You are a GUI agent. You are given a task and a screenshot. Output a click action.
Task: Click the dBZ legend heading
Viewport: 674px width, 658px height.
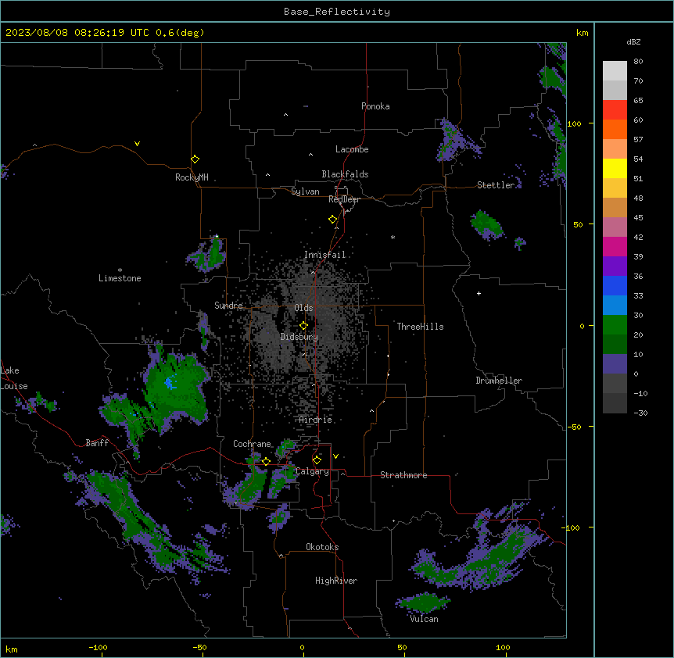pyautogui.click(x=633, y=41)
